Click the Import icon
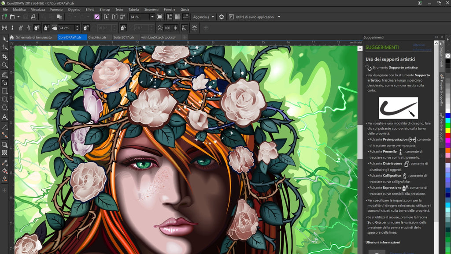 click(107, 17)
